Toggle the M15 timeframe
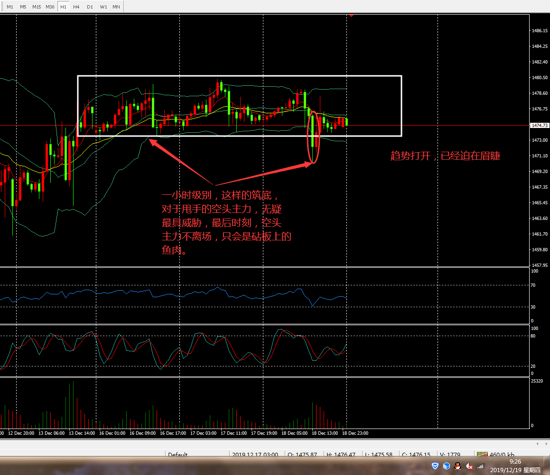The image size is (550, 475). (x=37, y=7)
